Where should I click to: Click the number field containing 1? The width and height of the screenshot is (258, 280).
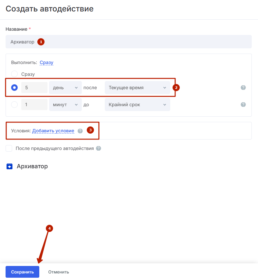click(x=34, y=105)
